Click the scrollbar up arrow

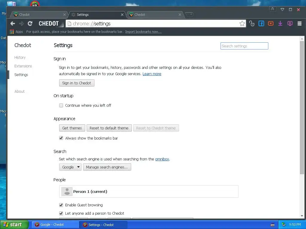click(302, 39)
